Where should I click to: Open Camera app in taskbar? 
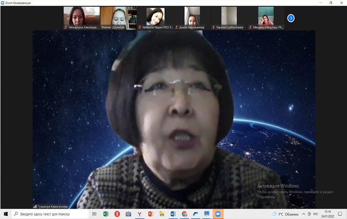pos(128,214)
